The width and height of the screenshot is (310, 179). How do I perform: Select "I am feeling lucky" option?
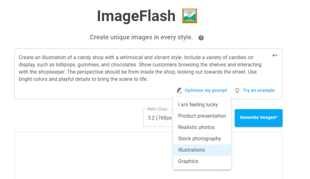[x=198, y=105]
